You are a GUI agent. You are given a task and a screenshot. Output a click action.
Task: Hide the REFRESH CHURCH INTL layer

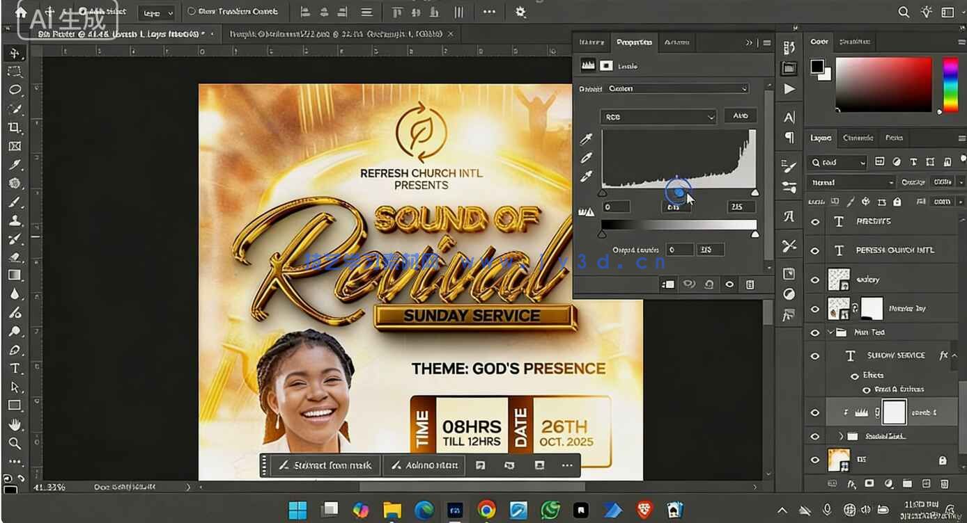coord(814,250)
